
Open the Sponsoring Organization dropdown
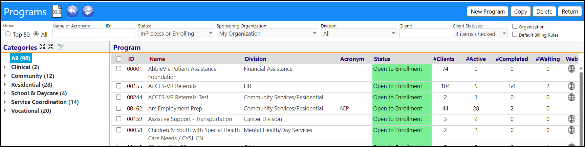coord(267,34)
